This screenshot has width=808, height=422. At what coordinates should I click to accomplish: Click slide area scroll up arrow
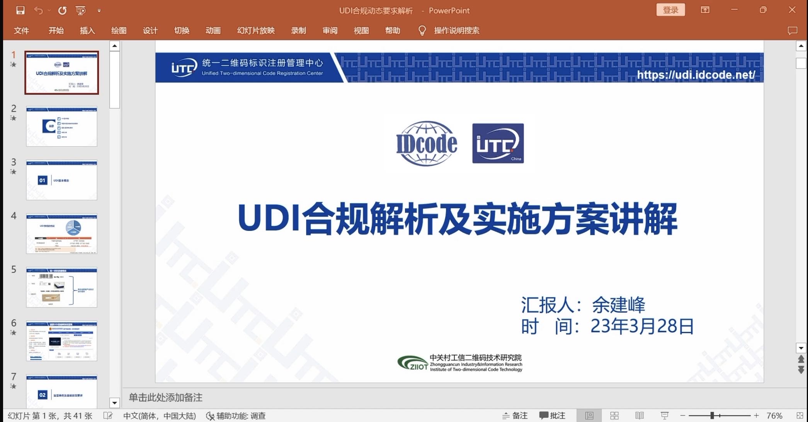click(801, 46)
